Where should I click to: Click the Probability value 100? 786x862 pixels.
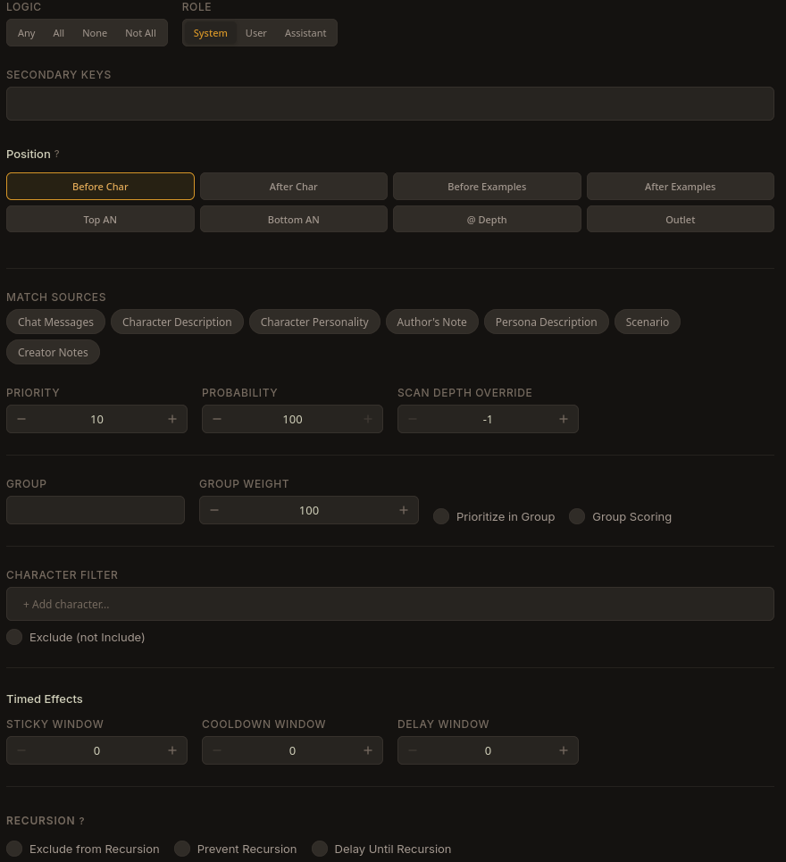pyautogui.click(x=292, y=420)
